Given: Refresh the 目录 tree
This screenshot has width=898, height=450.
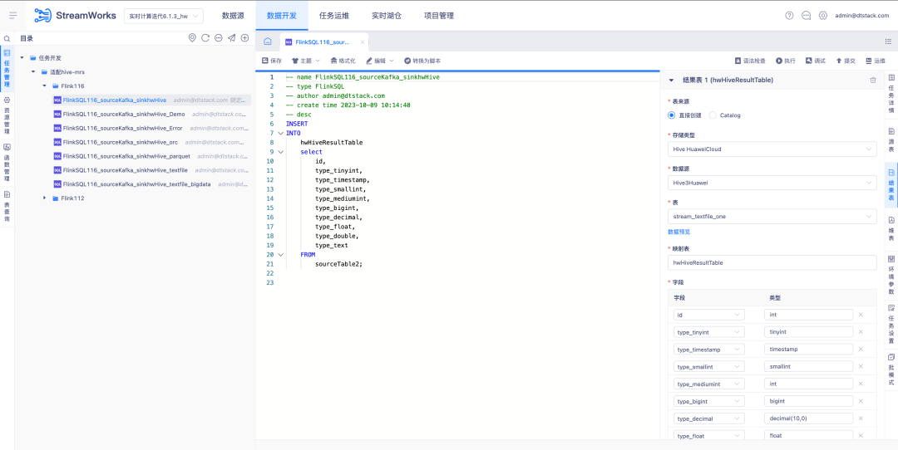Looking at the screenshot, I should [x=205, y=37].
